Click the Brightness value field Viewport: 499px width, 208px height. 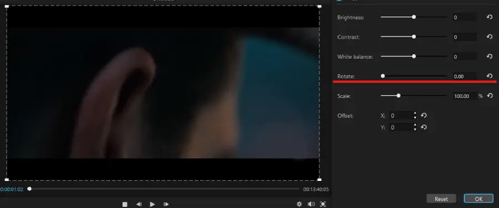coord(465,18)
